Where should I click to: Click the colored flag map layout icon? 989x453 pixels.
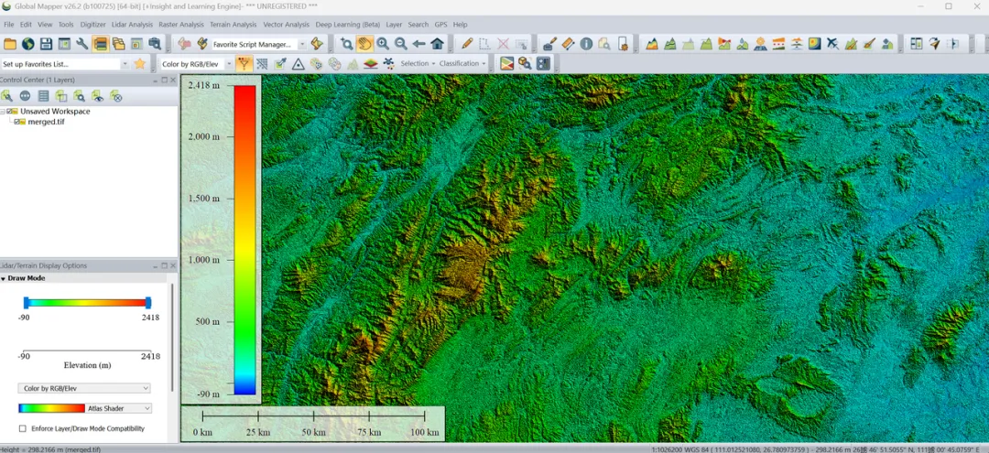pos(506,64)
